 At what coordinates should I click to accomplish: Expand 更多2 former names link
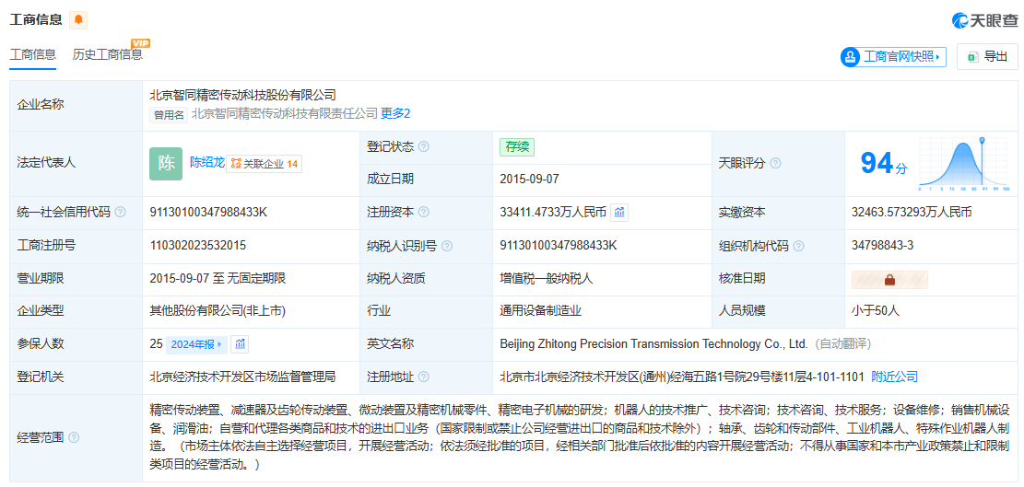[395, 113]
